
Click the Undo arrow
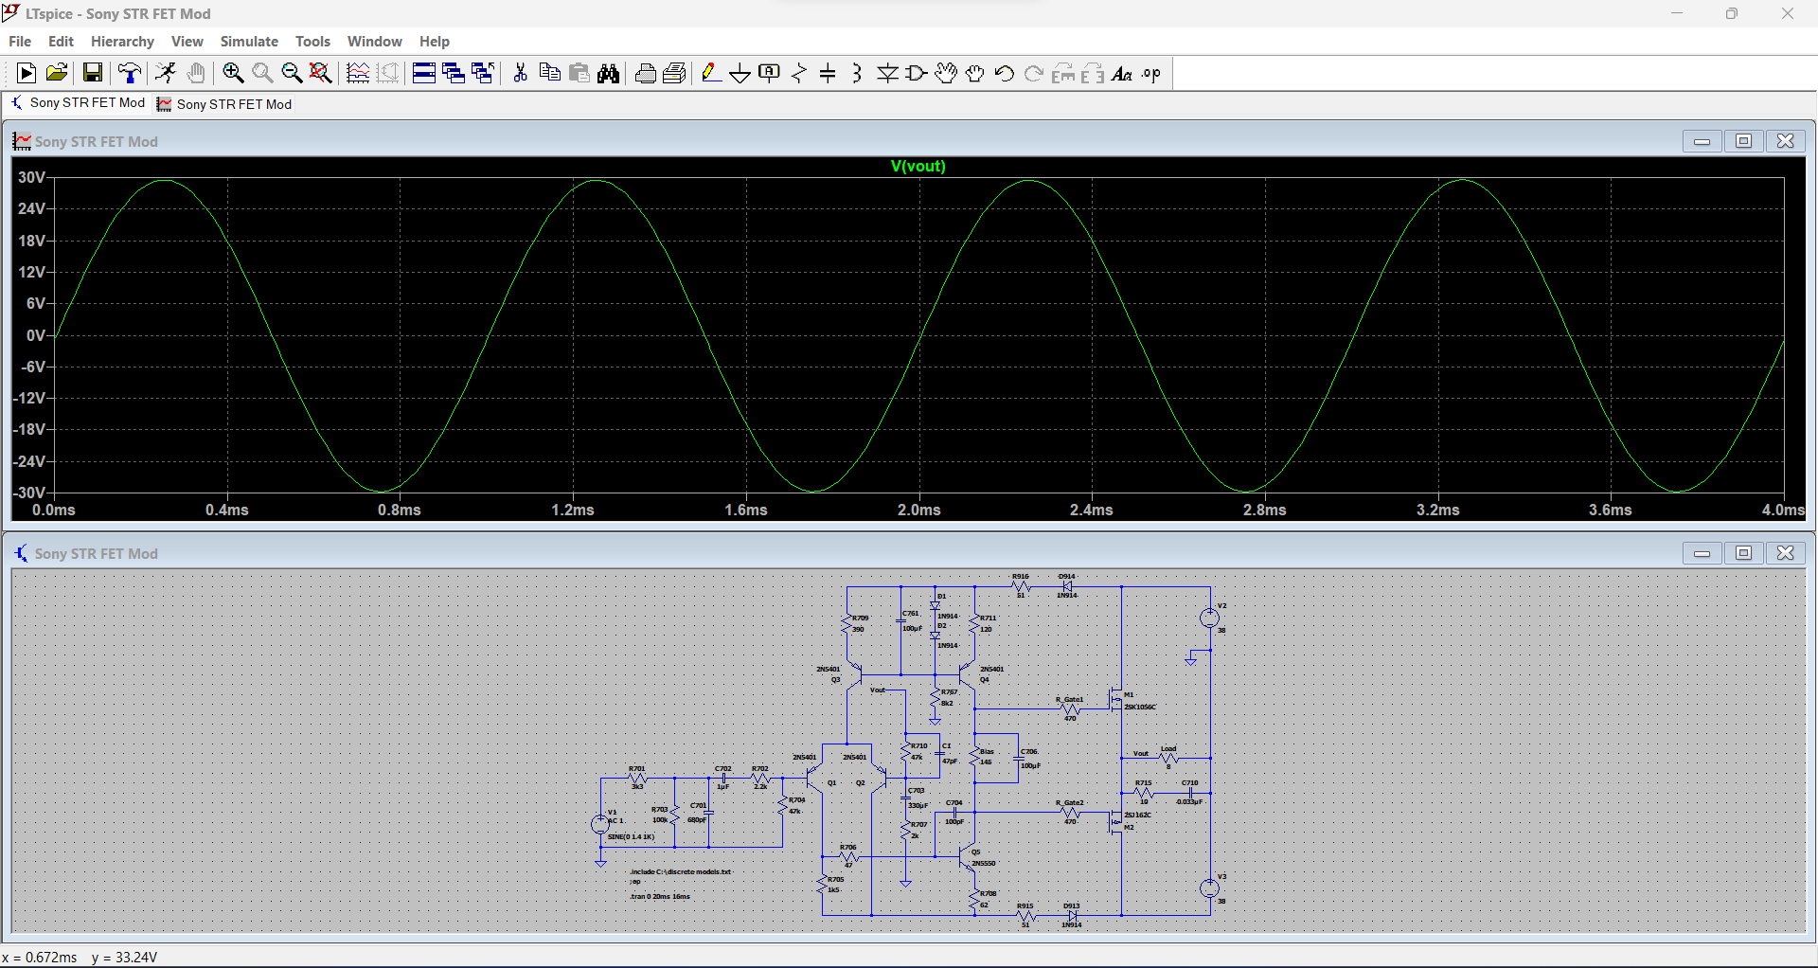pos(1005,73)
